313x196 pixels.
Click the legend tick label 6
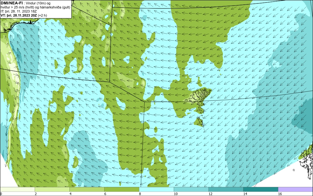point(105,194)
